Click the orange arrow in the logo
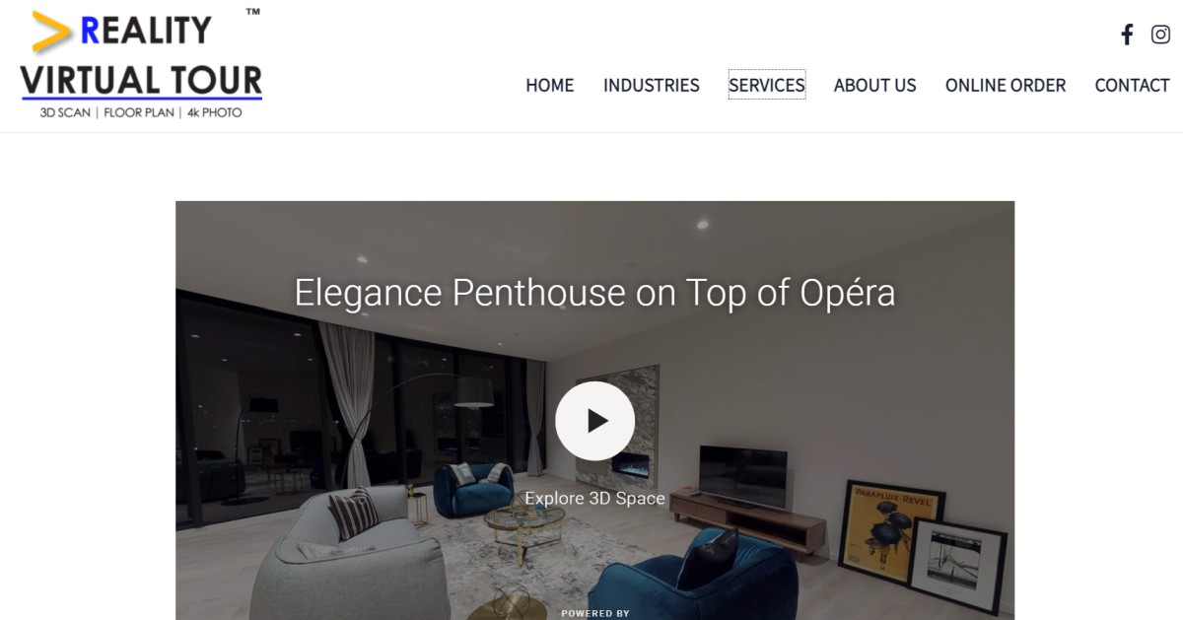This screenshot has height=620, width=1183. tap(51, 32)
